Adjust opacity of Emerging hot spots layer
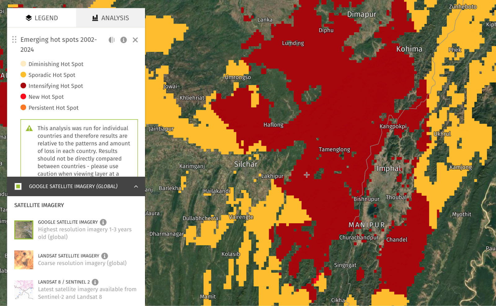The height and width of the screenshot is (306, 496). (x=112, y=40)
